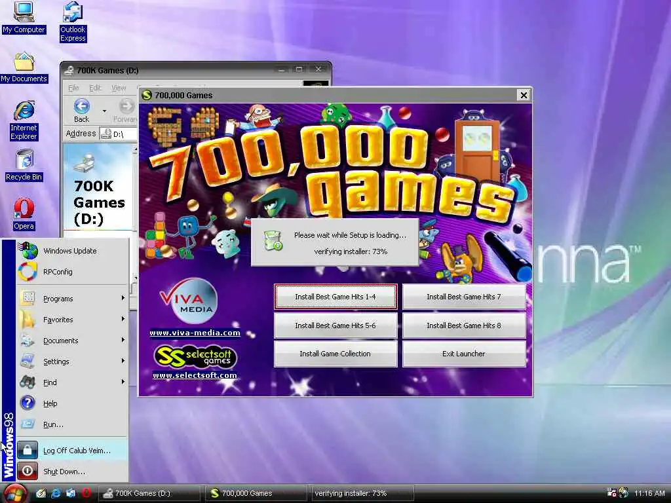Click Back button in 700K Games explorer
Screen dimensions: 671x503
[82, 111]
